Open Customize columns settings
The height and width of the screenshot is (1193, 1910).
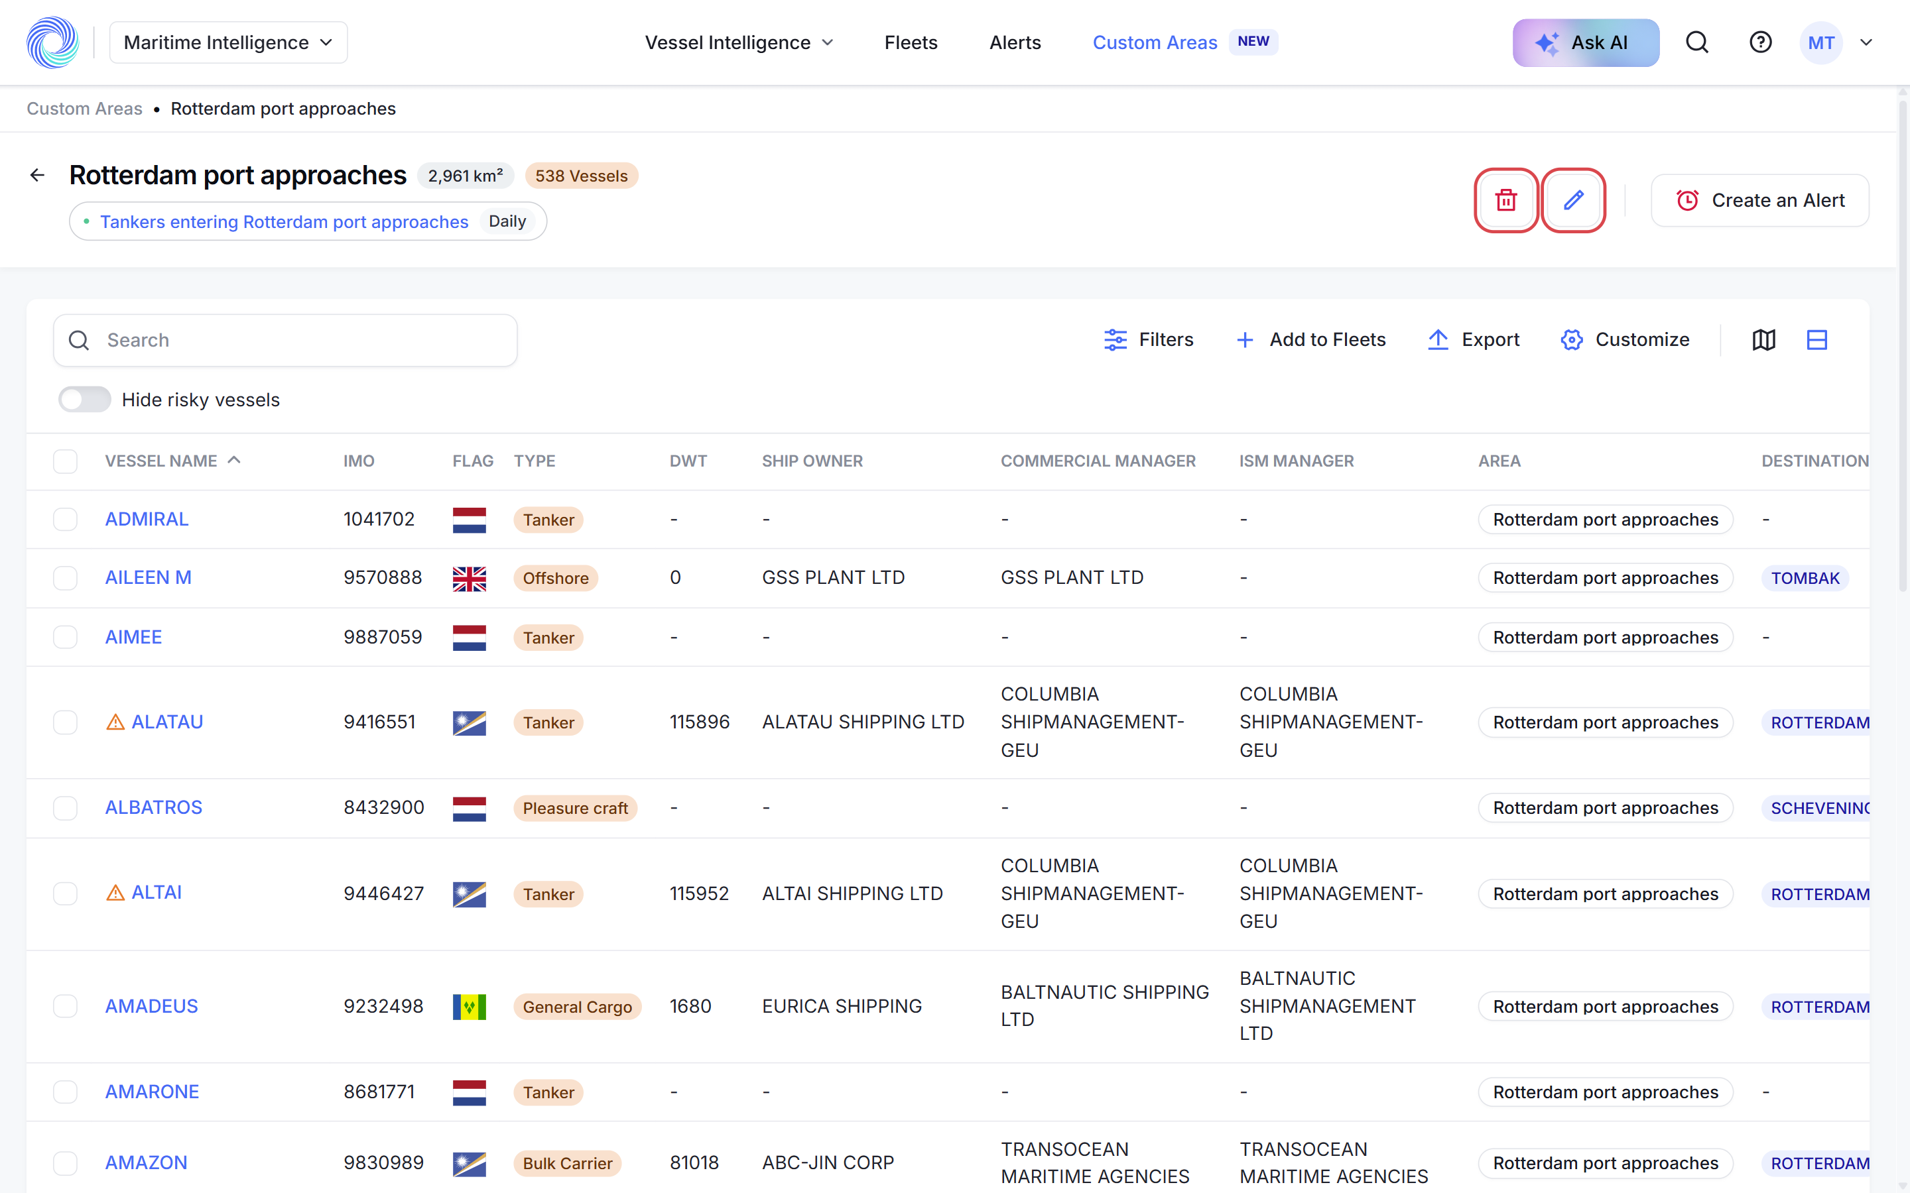1625,340
